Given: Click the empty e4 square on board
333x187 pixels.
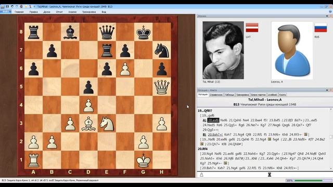Looking at the screenshot, I should (x=107, y=105).
